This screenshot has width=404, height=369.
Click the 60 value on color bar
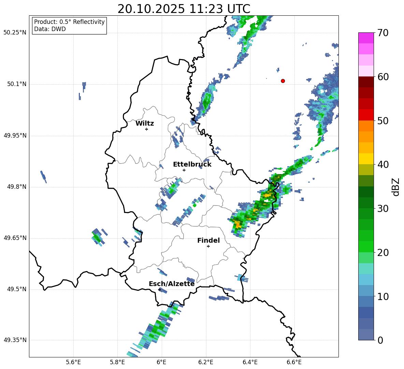point(383,77)
